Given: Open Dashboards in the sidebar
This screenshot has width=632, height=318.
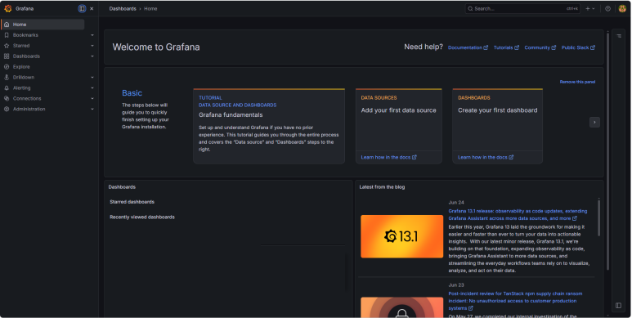Looking at the screenshot, I should pos(26,56).
